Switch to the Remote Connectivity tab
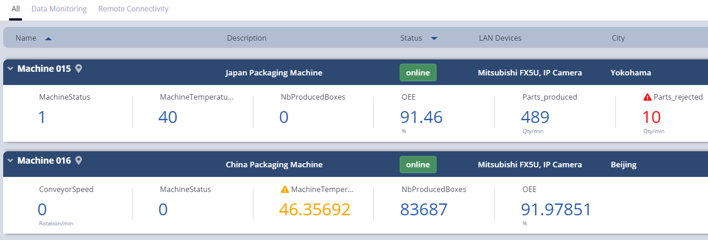This screenshot has width=708, height=240. (133, 9)
